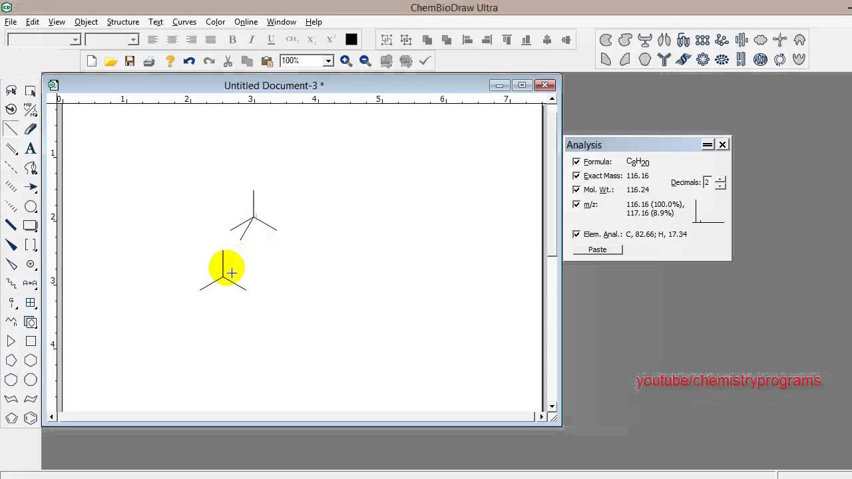Cut the selection with the scissors icon

coord(228,61)
